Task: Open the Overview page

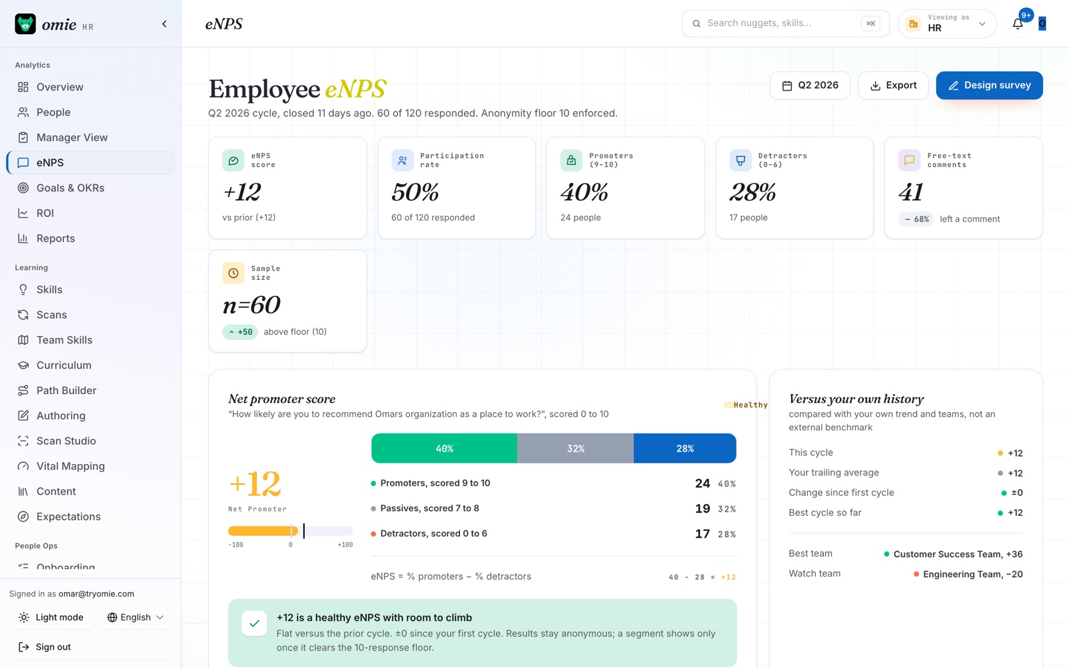Action: [x=90, y=87]
